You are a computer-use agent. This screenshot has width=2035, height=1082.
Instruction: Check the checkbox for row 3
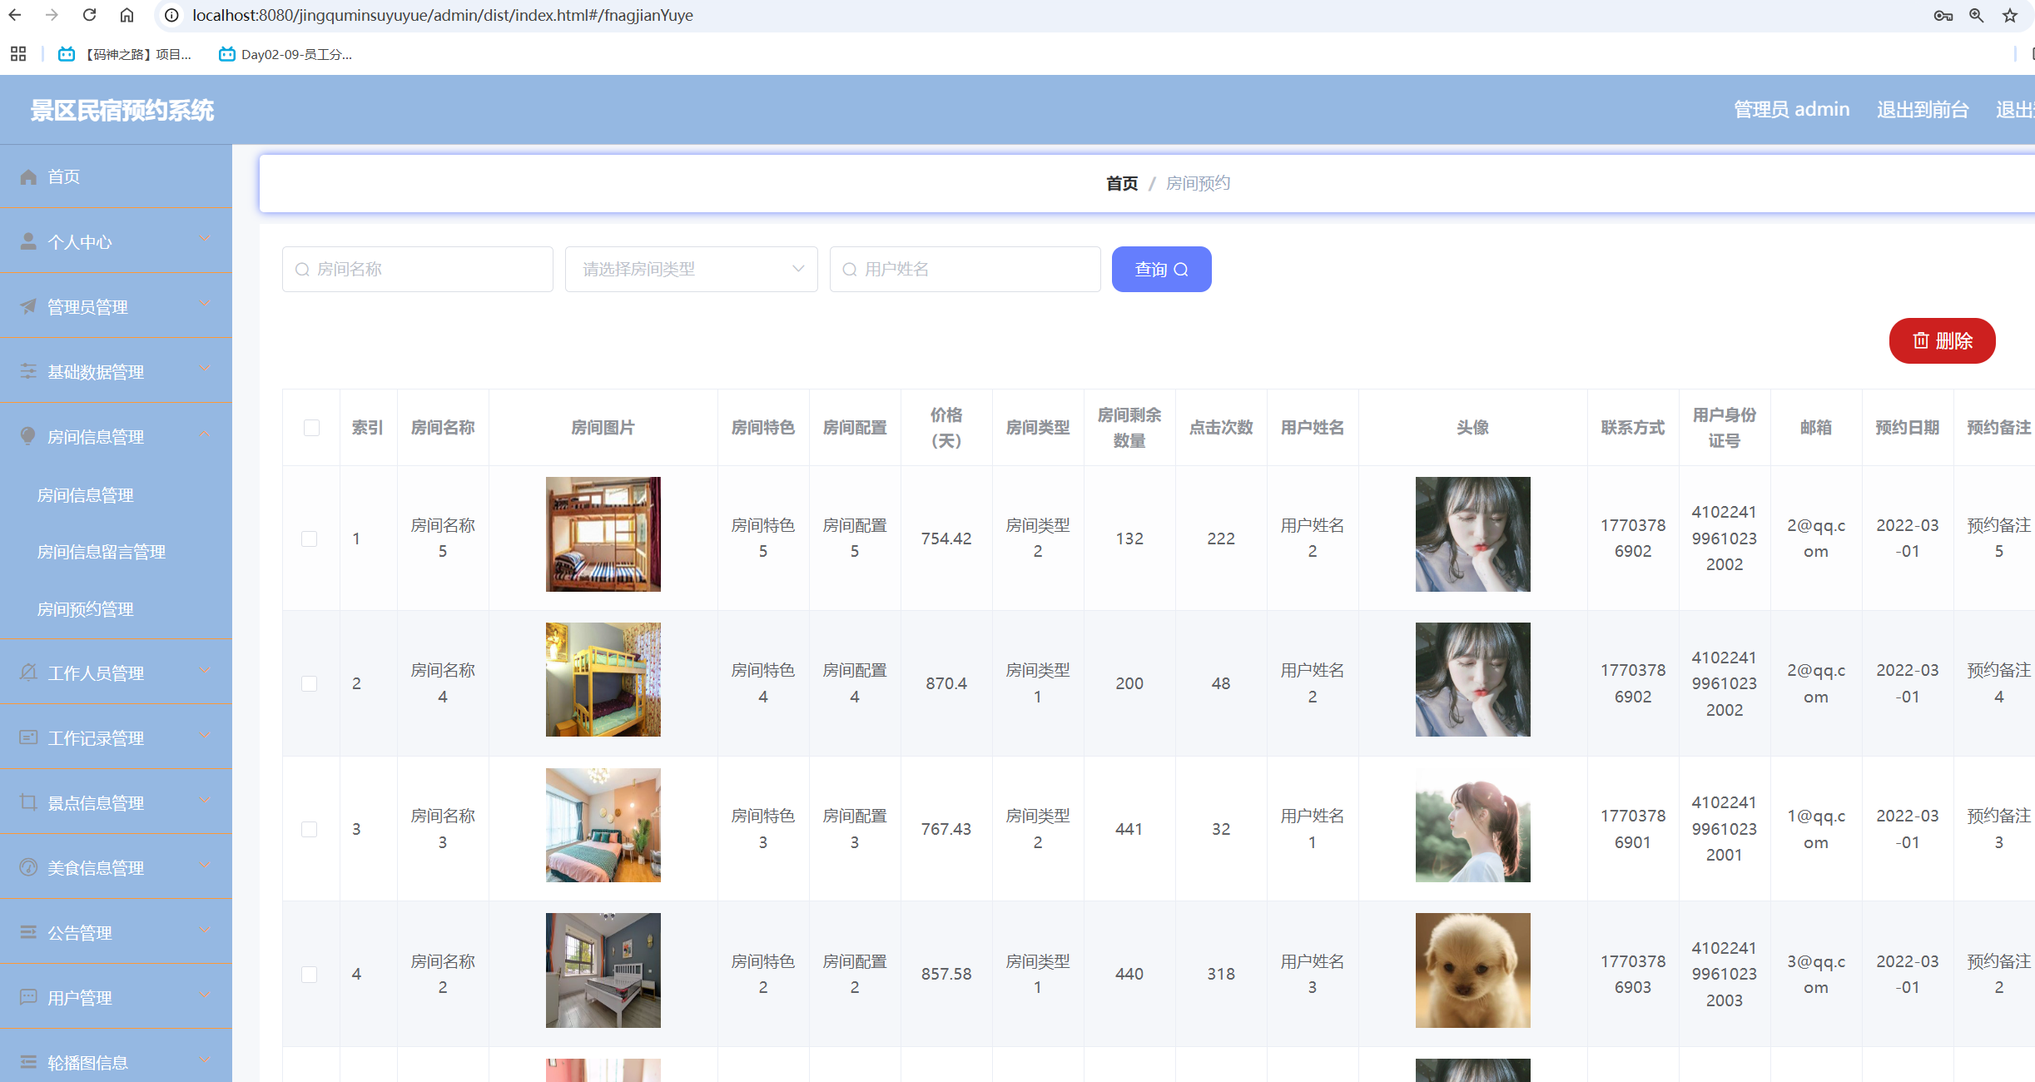click(309, 829)
